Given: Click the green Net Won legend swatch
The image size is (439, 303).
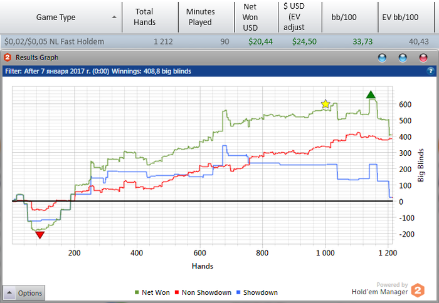Looking at the screenshot, I should pos(137,292).
